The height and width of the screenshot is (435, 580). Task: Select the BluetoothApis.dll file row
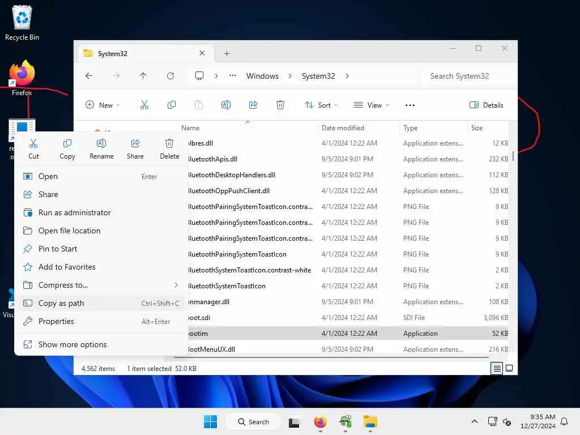point(348,159)
